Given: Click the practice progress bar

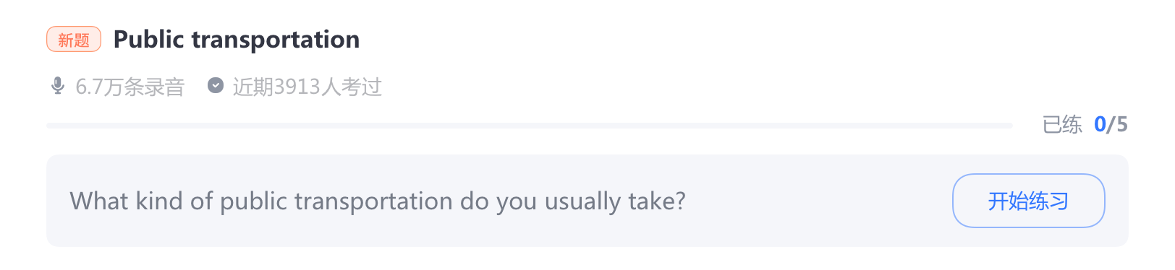Looking at the screenshot, I should pos(530,126).
